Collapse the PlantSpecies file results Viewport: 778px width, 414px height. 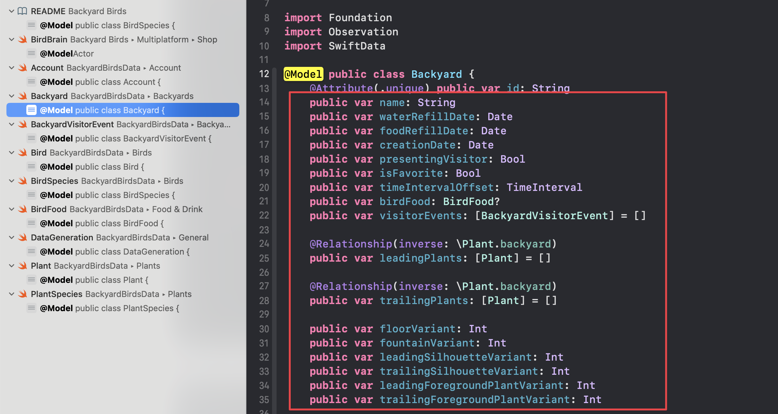click(x=12, y=294)
